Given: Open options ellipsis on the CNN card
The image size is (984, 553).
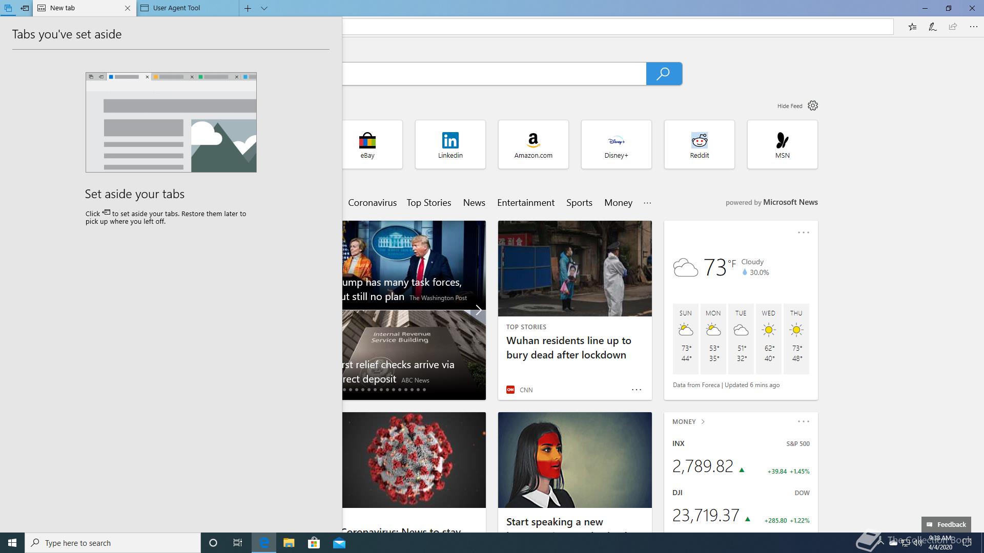Looking at the screenshot, I should (637, 390).
